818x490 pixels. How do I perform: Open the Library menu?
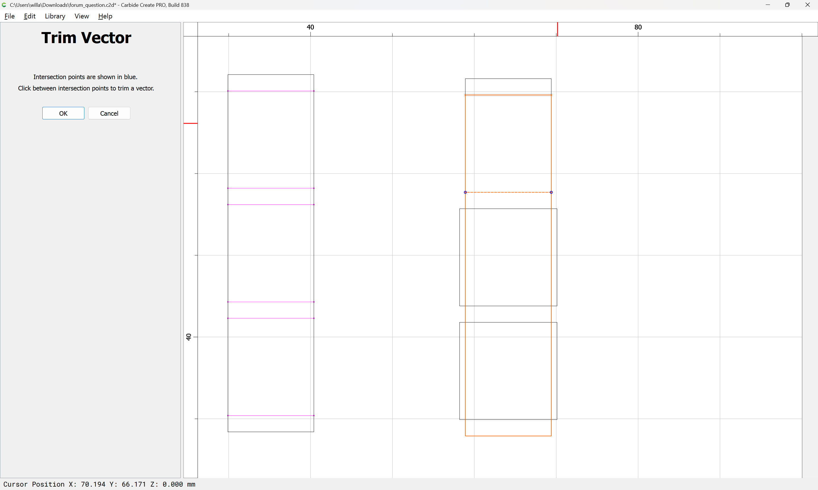55,16
